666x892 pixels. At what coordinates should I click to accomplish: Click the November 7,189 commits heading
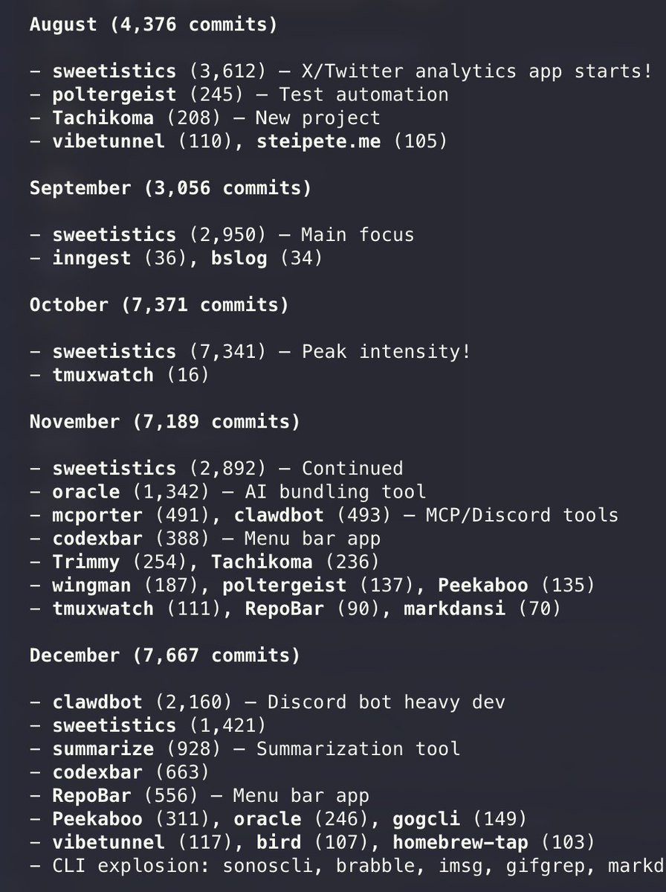[165, 422]
